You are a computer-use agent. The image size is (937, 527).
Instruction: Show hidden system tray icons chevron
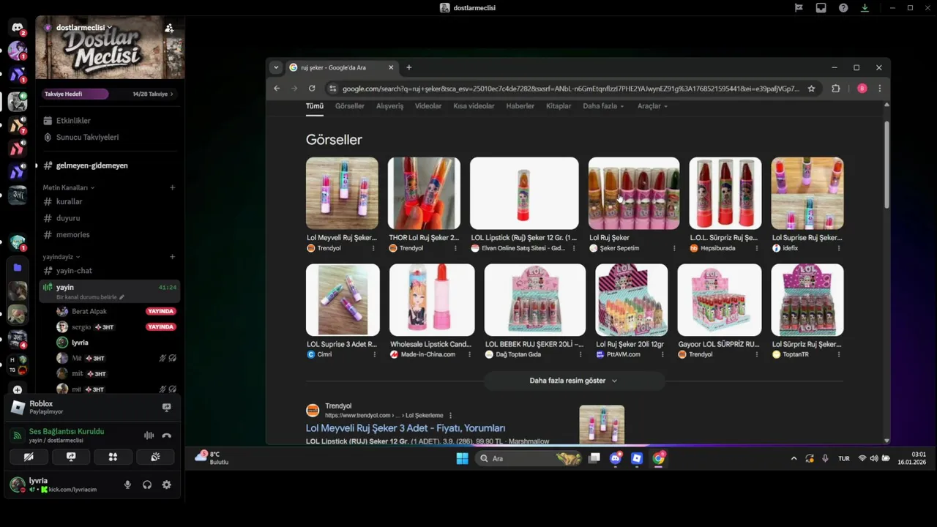click(x=794, y=458)
